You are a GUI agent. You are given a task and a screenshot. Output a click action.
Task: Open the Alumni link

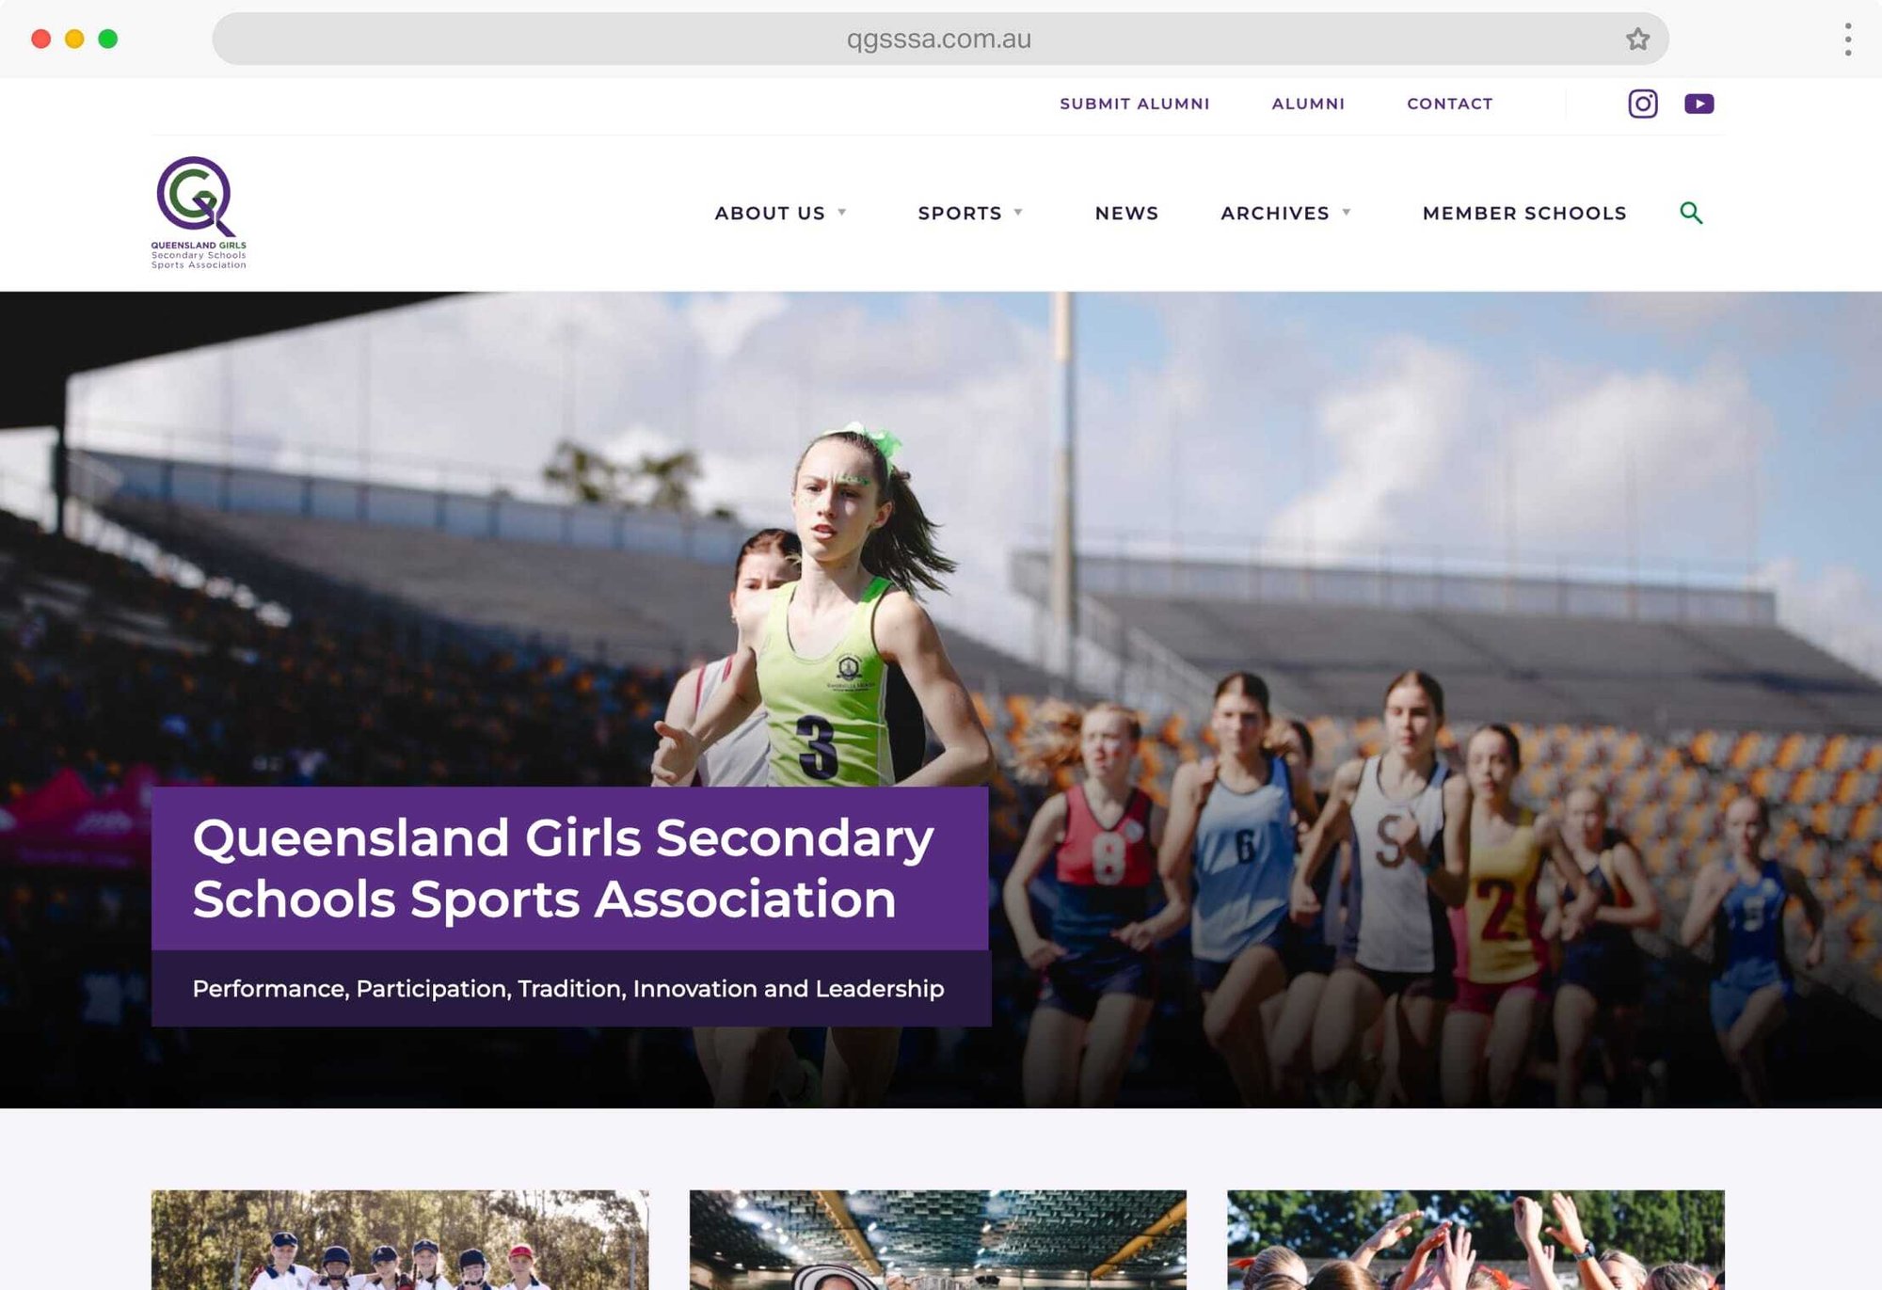pyautogui.click(x=1308, y=104)
